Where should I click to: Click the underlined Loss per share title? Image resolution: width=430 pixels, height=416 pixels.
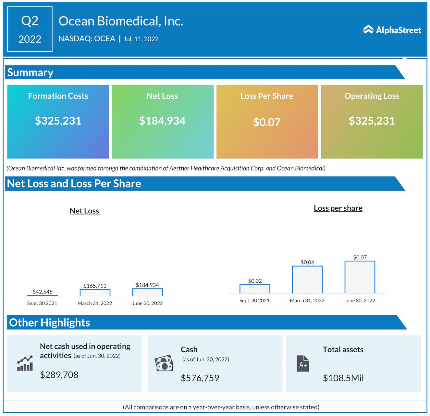(x=338, y=208)
